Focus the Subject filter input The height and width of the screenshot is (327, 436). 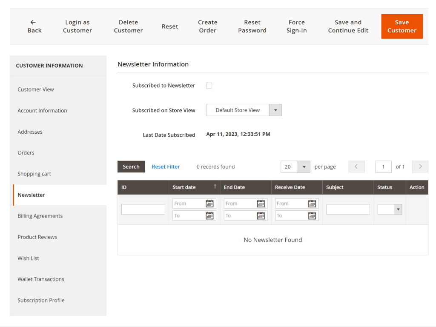(348, 209)
